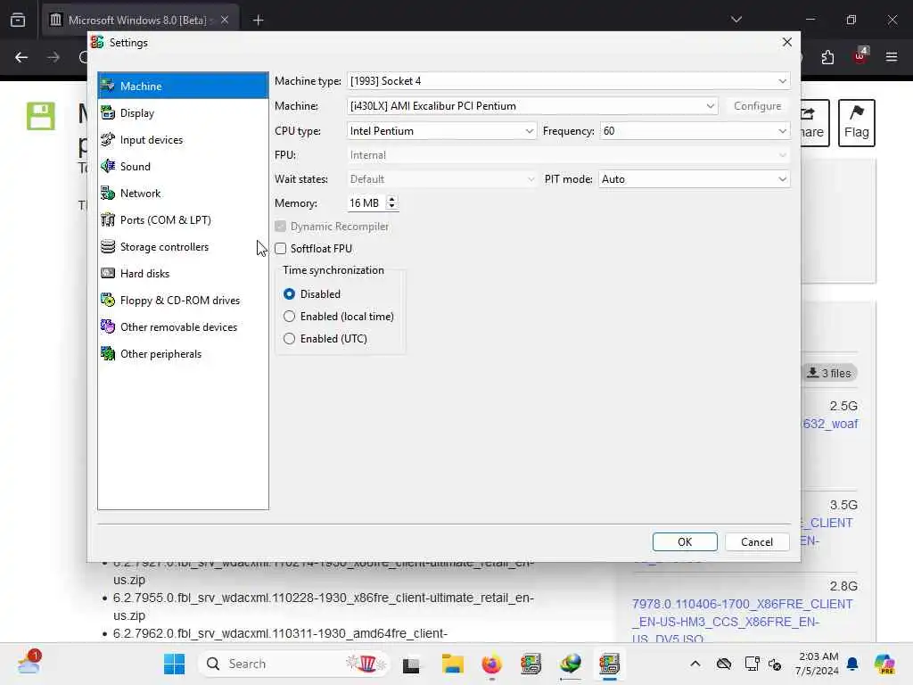Open the browser hamburger menu
Image resolution: width=913 pixels, height=685 pixels.
click(x=892, y=57)
